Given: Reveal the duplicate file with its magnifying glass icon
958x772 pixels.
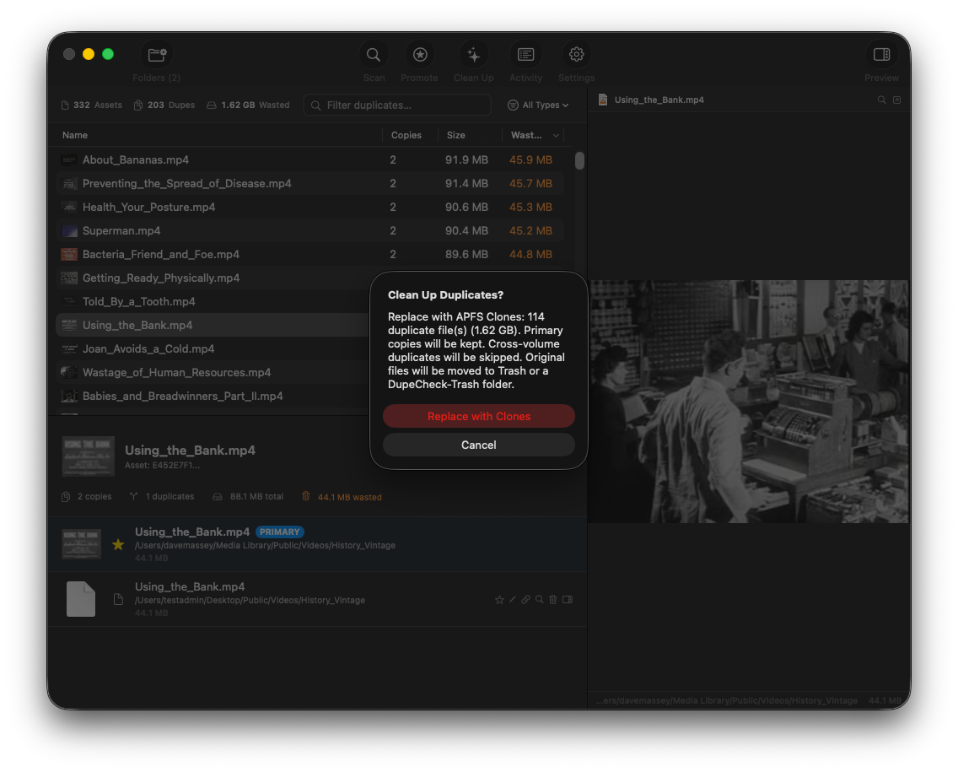Looking at the screenshot, I should [x=539, y=599].
